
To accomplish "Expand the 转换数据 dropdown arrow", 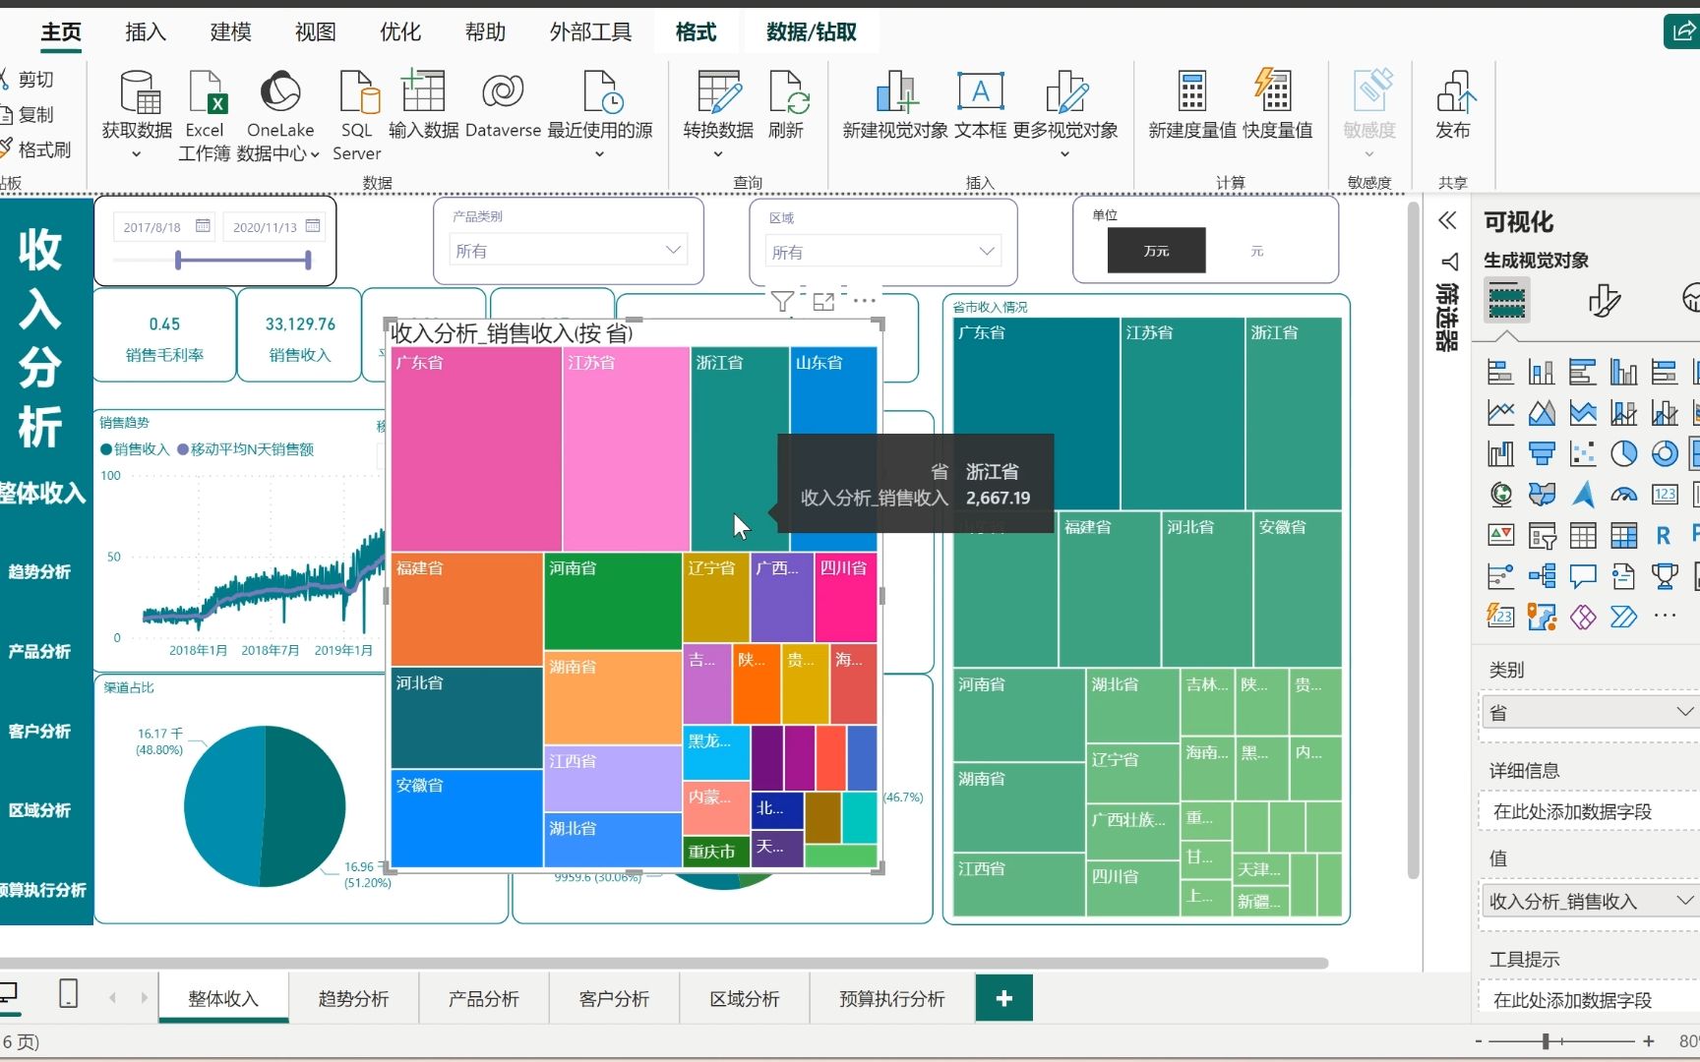I will coord(718,153).
